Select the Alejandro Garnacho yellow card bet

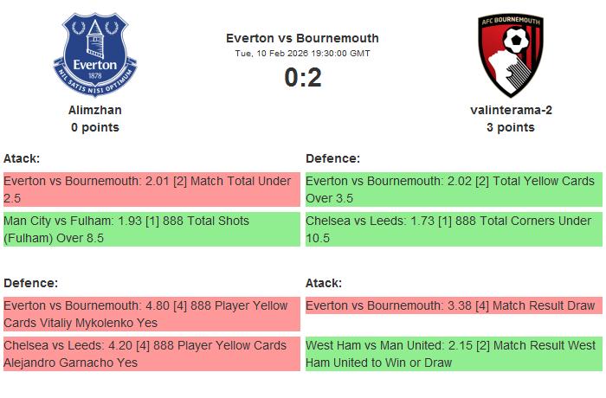151,354
